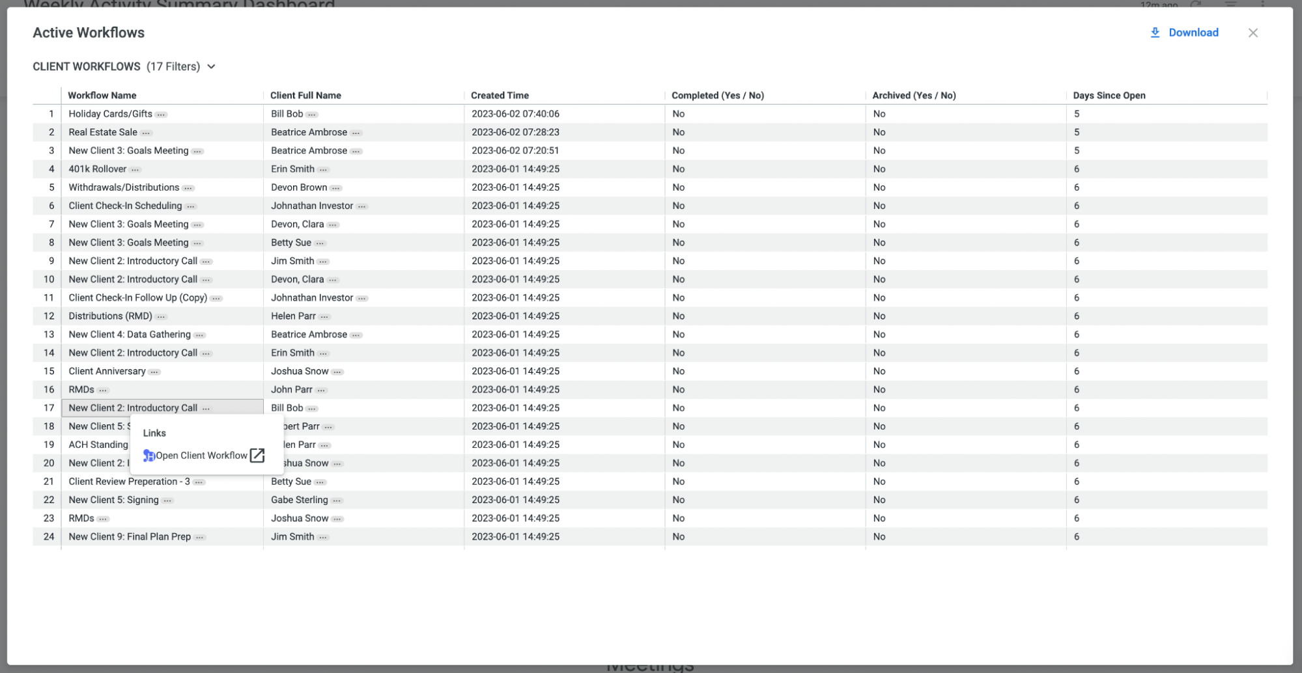1302x673 pixels.
Task: Open ellipsis menu for Client Check-In Scheduling
Action: 190,206
